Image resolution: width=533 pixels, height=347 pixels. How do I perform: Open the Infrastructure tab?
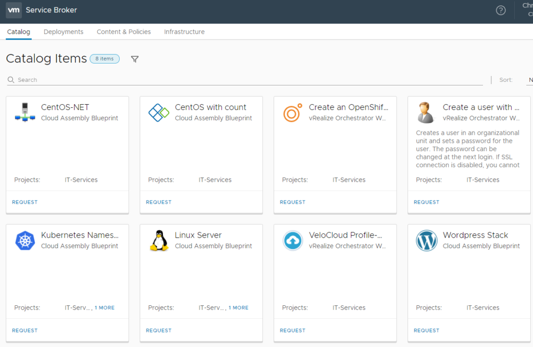click(x=184, y=32)
